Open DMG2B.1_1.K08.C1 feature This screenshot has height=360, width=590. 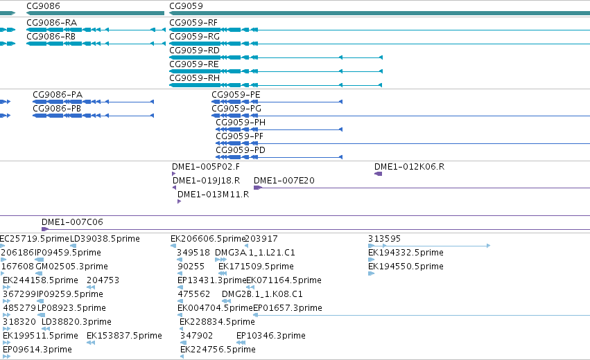point(262,294)
